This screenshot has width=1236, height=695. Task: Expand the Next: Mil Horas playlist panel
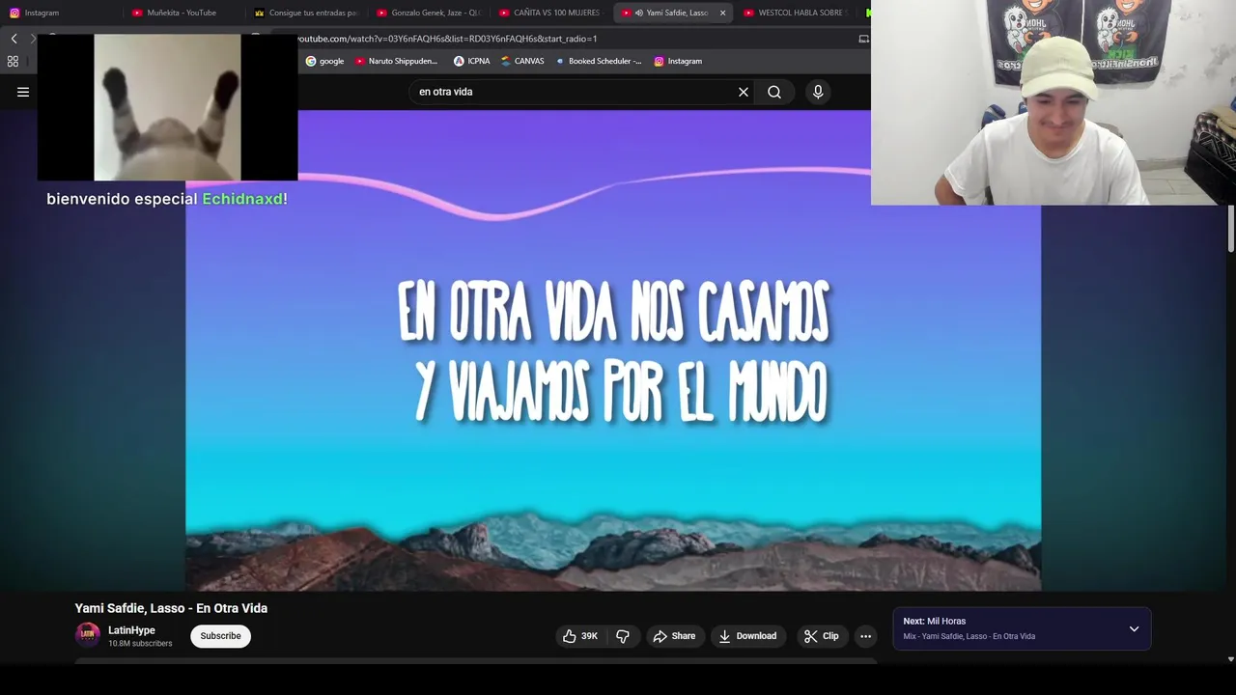coord(1135,628)
